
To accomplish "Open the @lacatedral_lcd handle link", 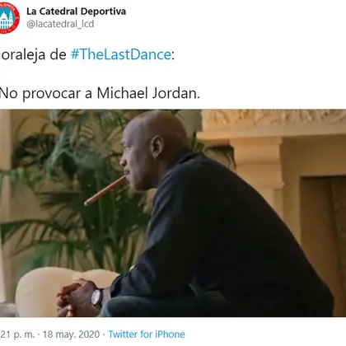I will [x=60, y=24].
